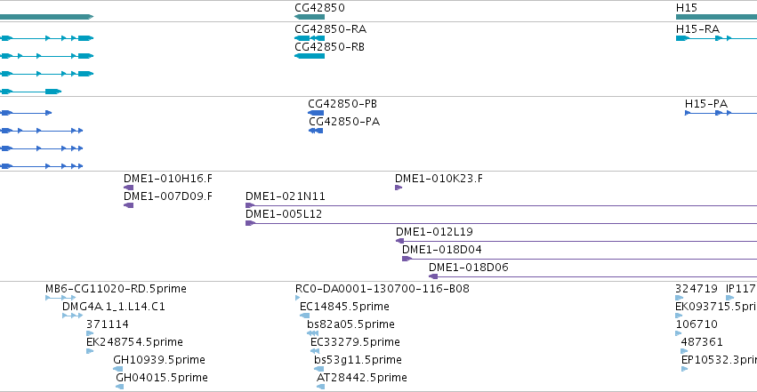This screenshot has height=392, width=757.
Task: Open the H15-RA transcript label
Action: click(697, 29)
